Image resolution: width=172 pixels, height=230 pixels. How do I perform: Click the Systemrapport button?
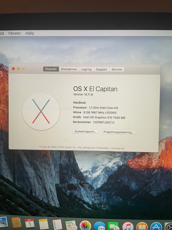click(x=86, y=132)
